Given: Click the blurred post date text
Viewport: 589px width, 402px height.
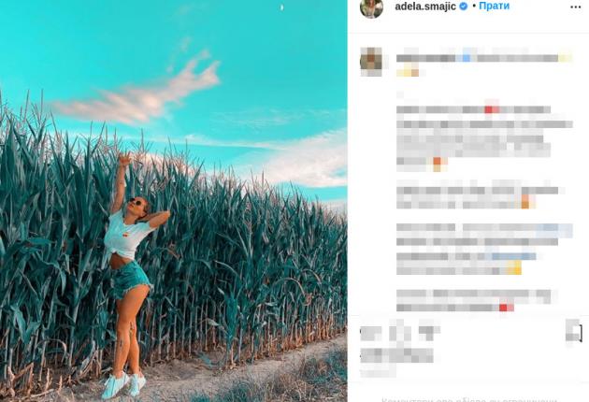Looking at the screenshot, I should 379,372.
